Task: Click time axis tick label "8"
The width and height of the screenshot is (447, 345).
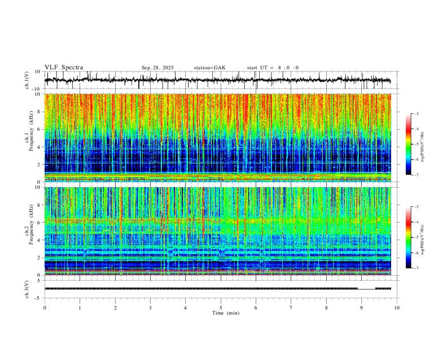Action: pos(326,308)
